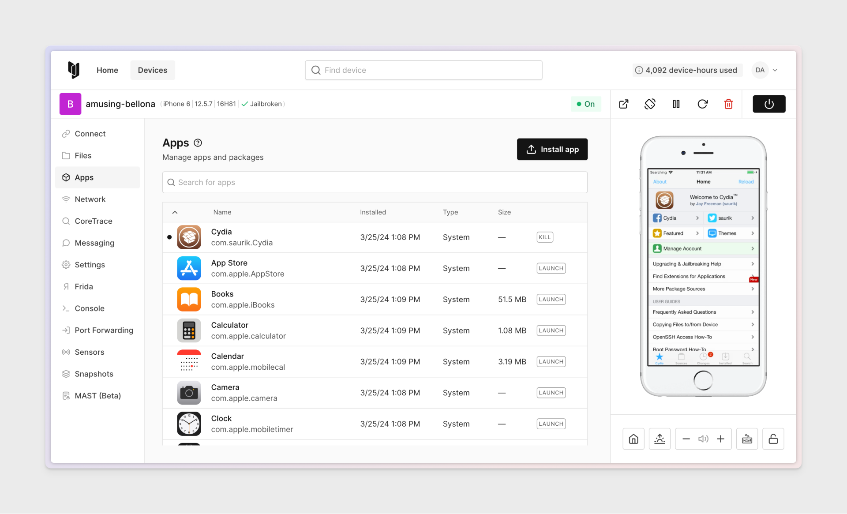Power off device with black power button

(x=769, y=104)
